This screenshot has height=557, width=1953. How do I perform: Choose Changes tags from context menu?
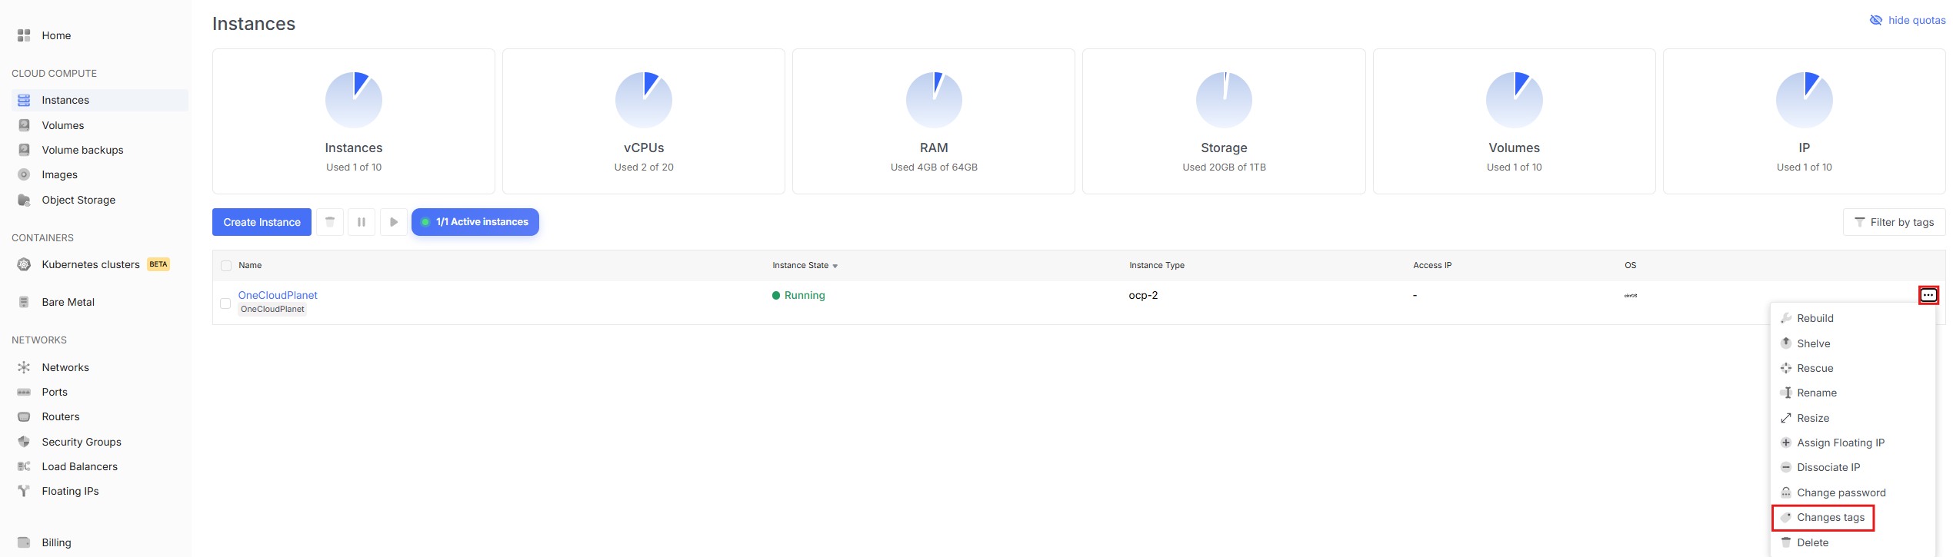[x=1830, y=518]
